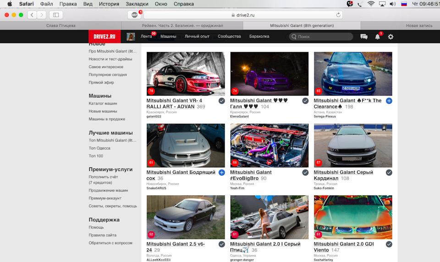
Task: Toggle subscription check for Galant 2.5 v6-24
Action: [222, 244]
